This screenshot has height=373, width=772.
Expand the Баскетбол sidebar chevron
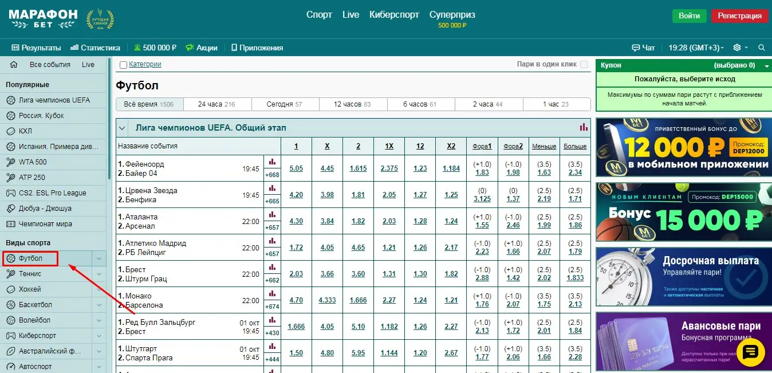[99, 304]
